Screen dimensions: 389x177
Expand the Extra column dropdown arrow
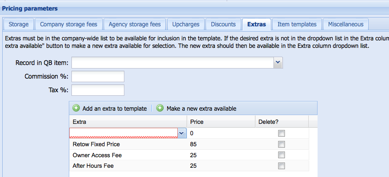click(x=181, y=133)
